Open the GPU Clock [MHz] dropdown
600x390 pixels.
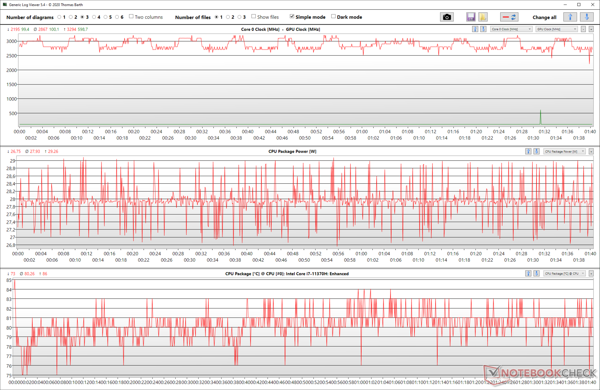click(556, 29)
